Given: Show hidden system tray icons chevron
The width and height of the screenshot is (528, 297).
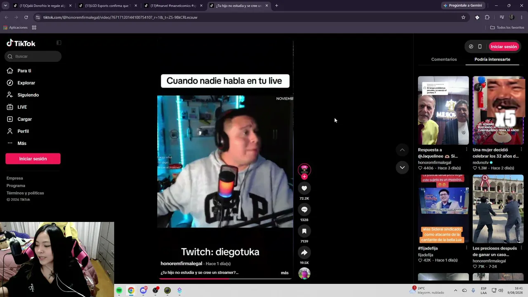Looking at the screenshot, I should pyautogui.click(x=455, y=290).
